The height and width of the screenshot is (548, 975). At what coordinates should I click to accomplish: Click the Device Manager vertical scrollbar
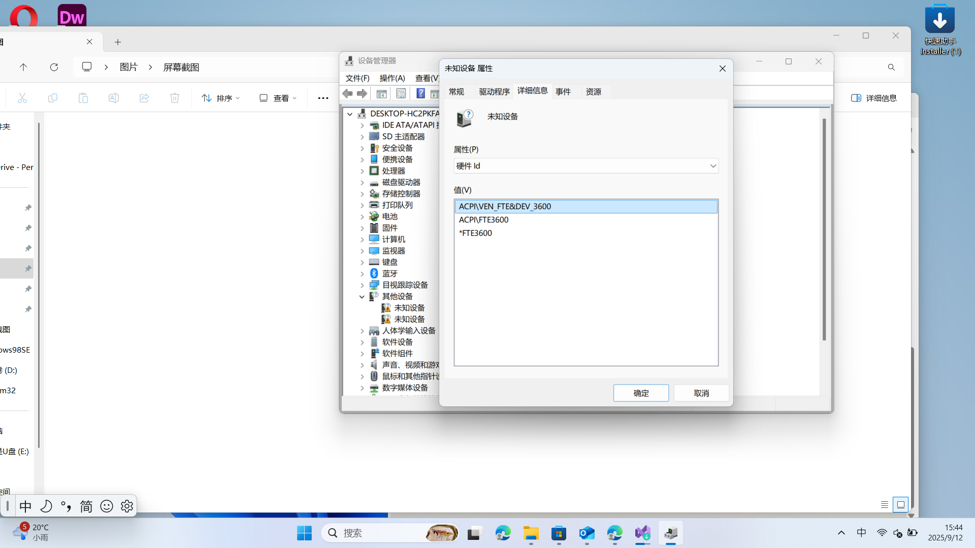click(824, 228)
